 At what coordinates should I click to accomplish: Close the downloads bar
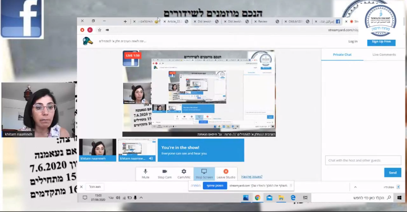(81, 187)
